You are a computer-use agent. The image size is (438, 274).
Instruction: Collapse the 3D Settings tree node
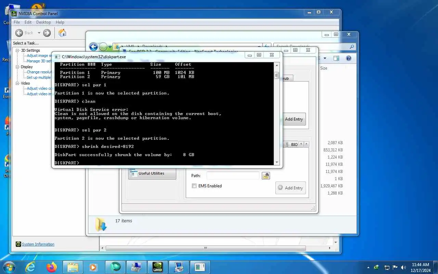18,50
